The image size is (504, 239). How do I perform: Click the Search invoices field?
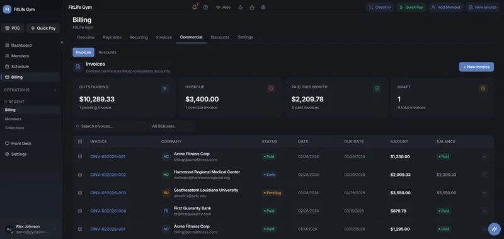click(110, 126)
